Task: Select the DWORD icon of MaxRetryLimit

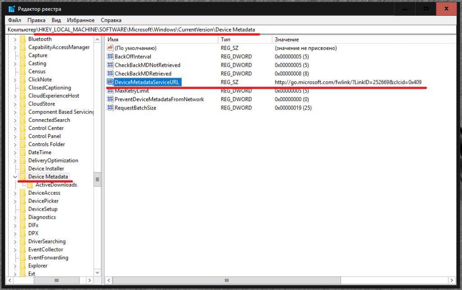Action: [110, 91]
